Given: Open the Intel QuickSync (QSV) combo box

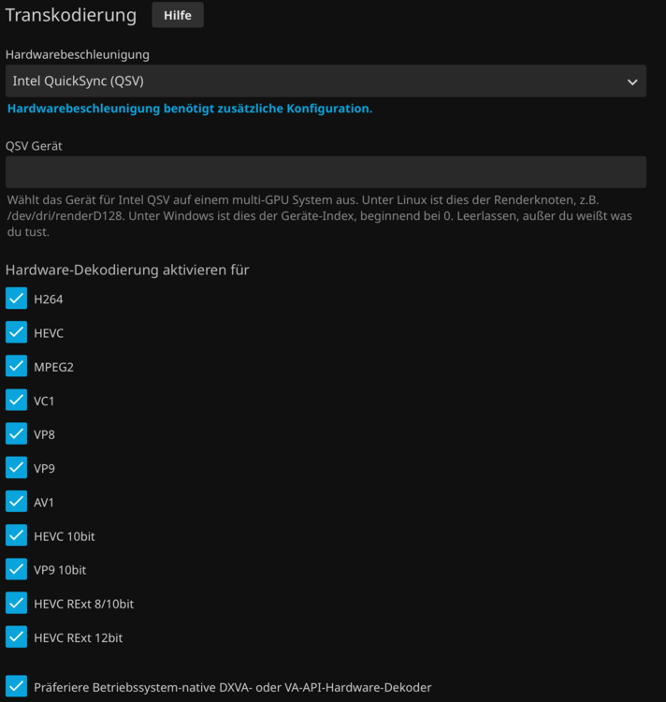Looking at the screenshot, I should click(x=326, y=81).
